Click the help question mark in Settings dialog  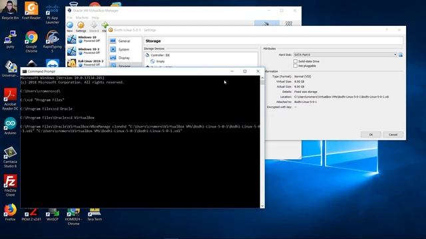point(387,30)
